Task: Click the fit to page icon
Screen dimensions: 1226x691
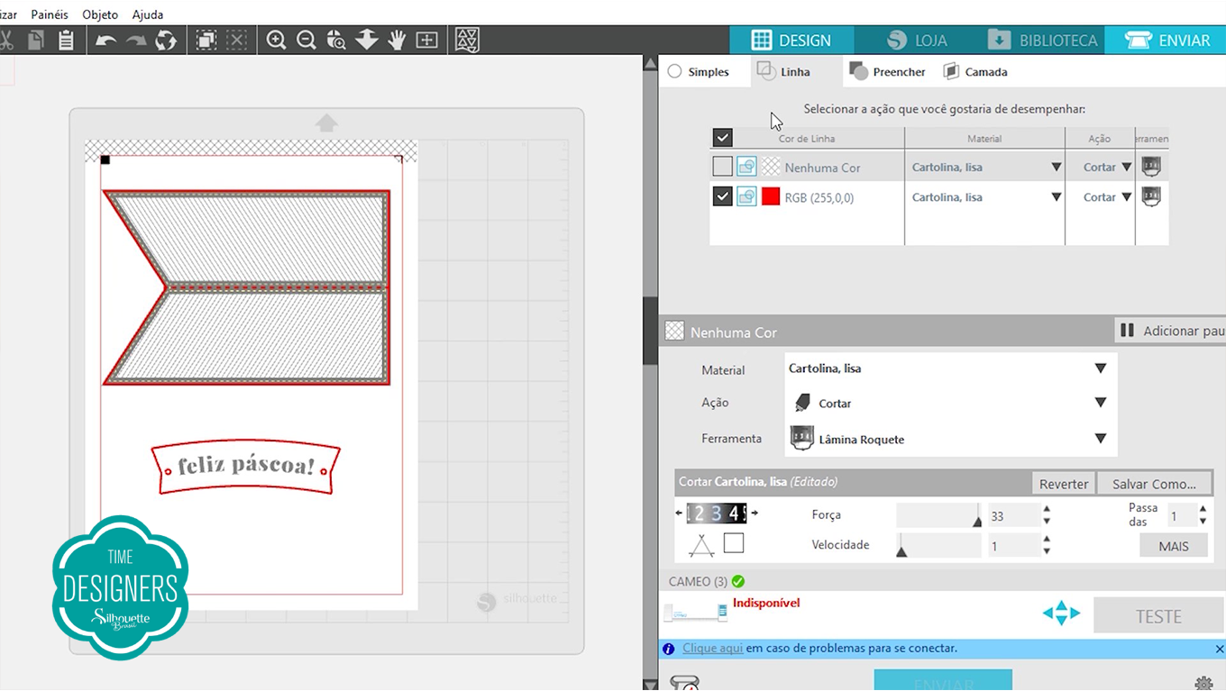Action: coord(426,41)
